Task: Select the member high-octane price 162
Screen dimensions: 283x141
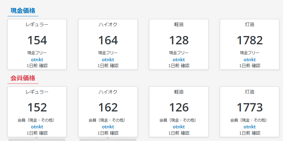Action: 108,107
